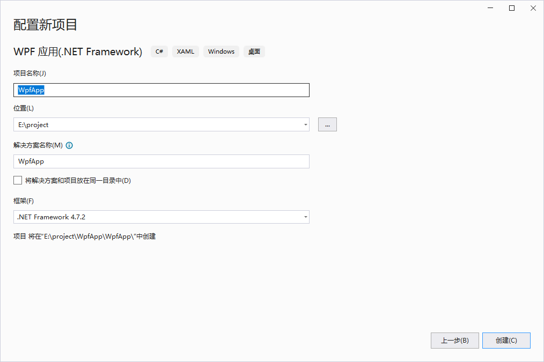Click the 创建(C) button
This screenshot has height=362, width=544.
506,341
